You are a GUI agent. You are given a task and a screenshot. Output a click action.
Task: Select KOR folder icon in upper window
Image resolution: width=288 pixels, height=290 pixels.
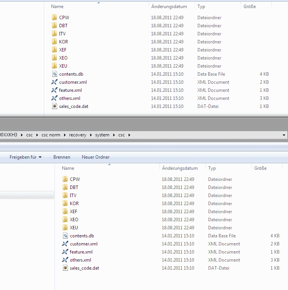pos(54,41)
